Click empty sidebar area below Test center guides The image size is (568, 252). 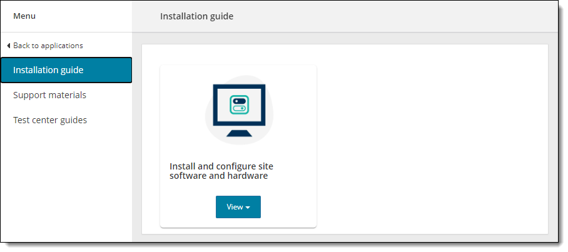click(66, 188)
